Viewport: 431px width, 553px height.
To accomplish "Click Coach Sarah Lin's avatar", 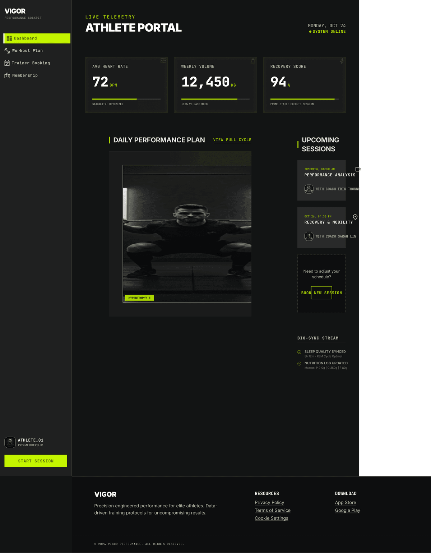I will [x=309, y=236].
